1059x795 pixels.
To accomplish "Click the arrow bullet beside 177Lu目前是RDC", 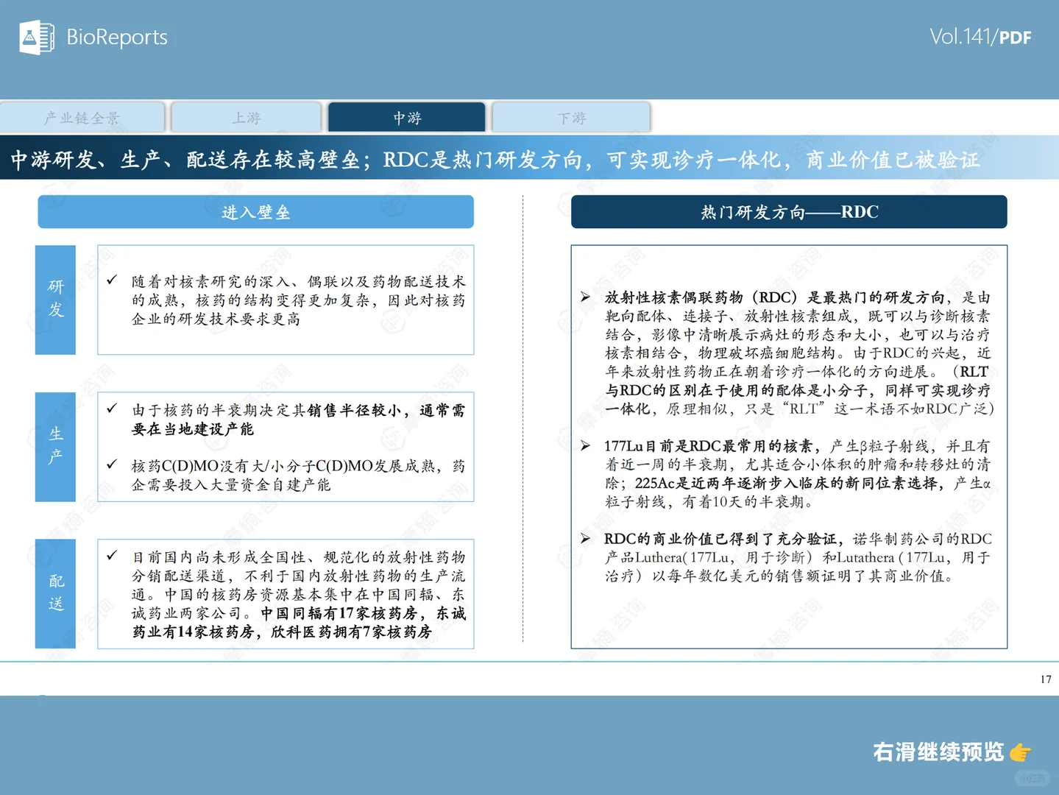I will click(585, 445).
